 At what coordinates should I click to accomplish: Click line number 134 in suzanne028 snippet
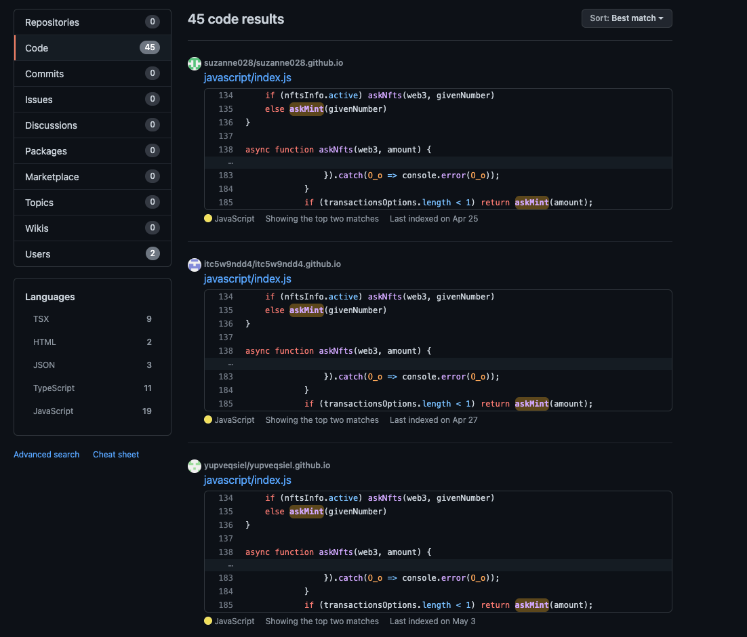coord(226,96)
